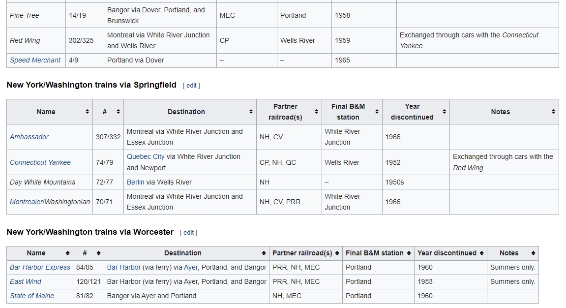Open the Bar Harbor Express link

tap(40, 268)
